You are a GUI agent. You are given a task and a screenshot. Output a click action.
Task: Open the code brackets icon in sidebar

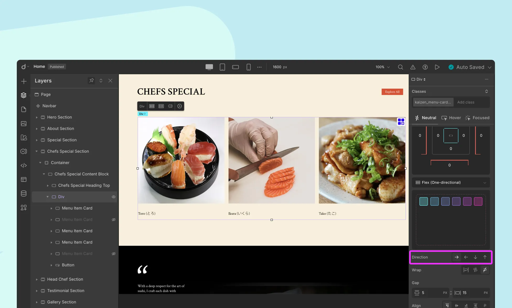24,166
